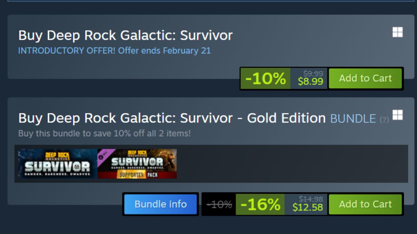Screen dimensions: 417x234
Task: Add the Gold Edition bundle to cart
Action: coord(365,204)
